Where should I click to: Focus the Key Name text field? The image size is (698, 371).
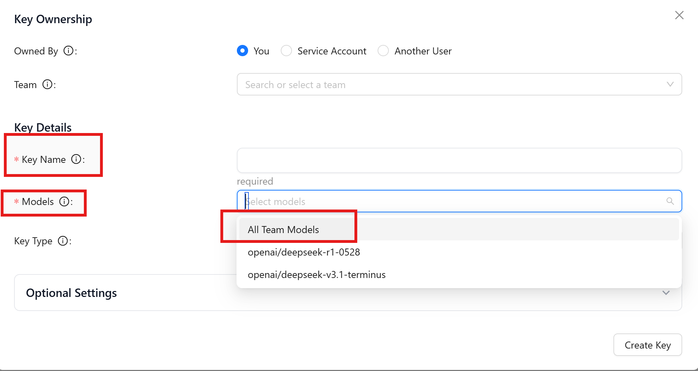tap(459, 160)
